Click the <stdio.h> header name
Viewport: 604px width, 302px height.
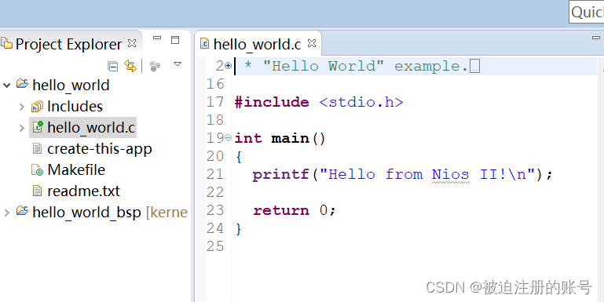(x=361, y=102)
